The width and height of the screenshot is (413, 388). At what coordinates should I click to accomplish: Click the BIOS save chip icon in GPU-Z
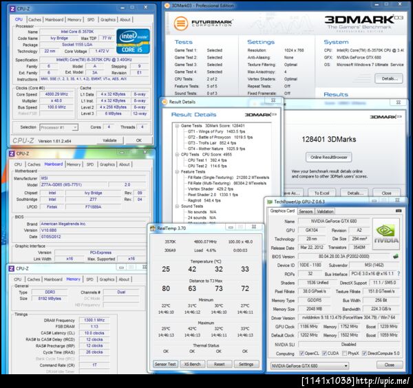[395, 257]
